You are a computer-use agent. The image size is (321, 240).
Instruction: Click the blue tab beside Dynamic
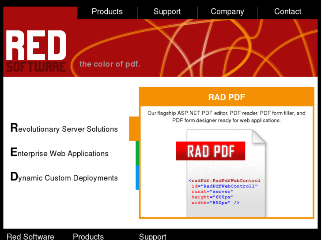[x=137, y=177]
